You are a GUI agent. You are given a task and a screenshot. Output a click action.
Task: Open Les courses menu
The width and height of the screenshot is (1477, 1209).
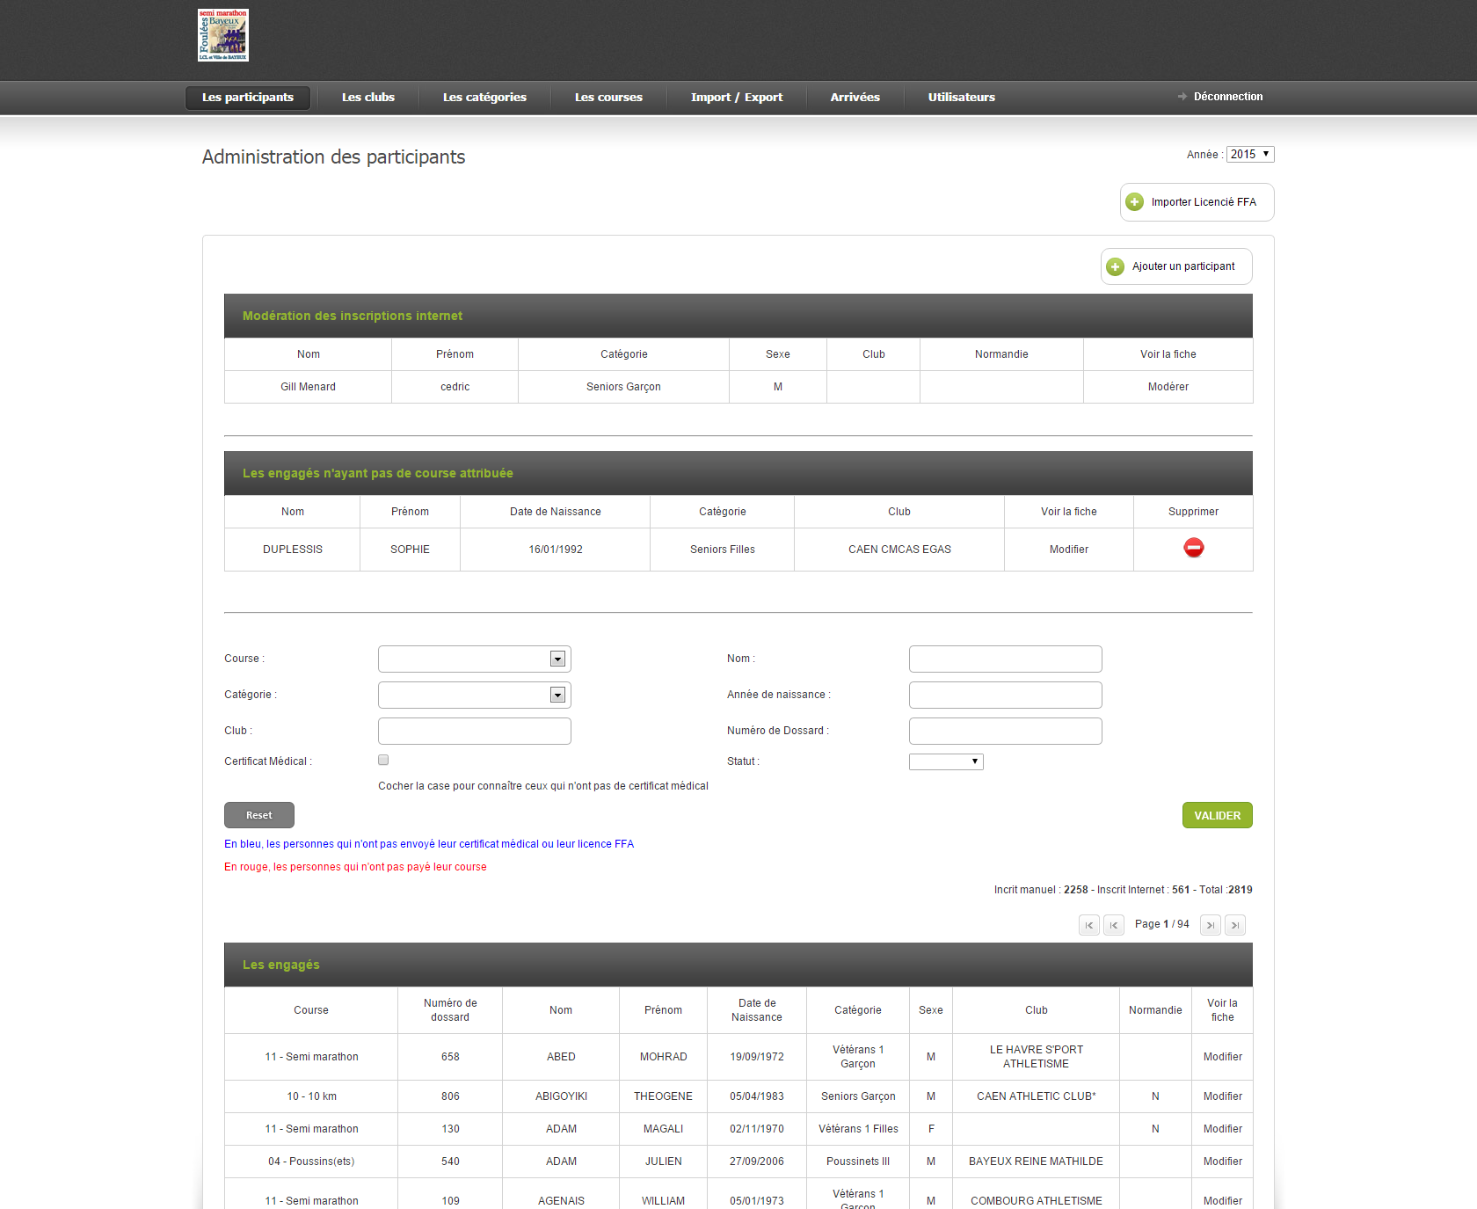point(608,98)
